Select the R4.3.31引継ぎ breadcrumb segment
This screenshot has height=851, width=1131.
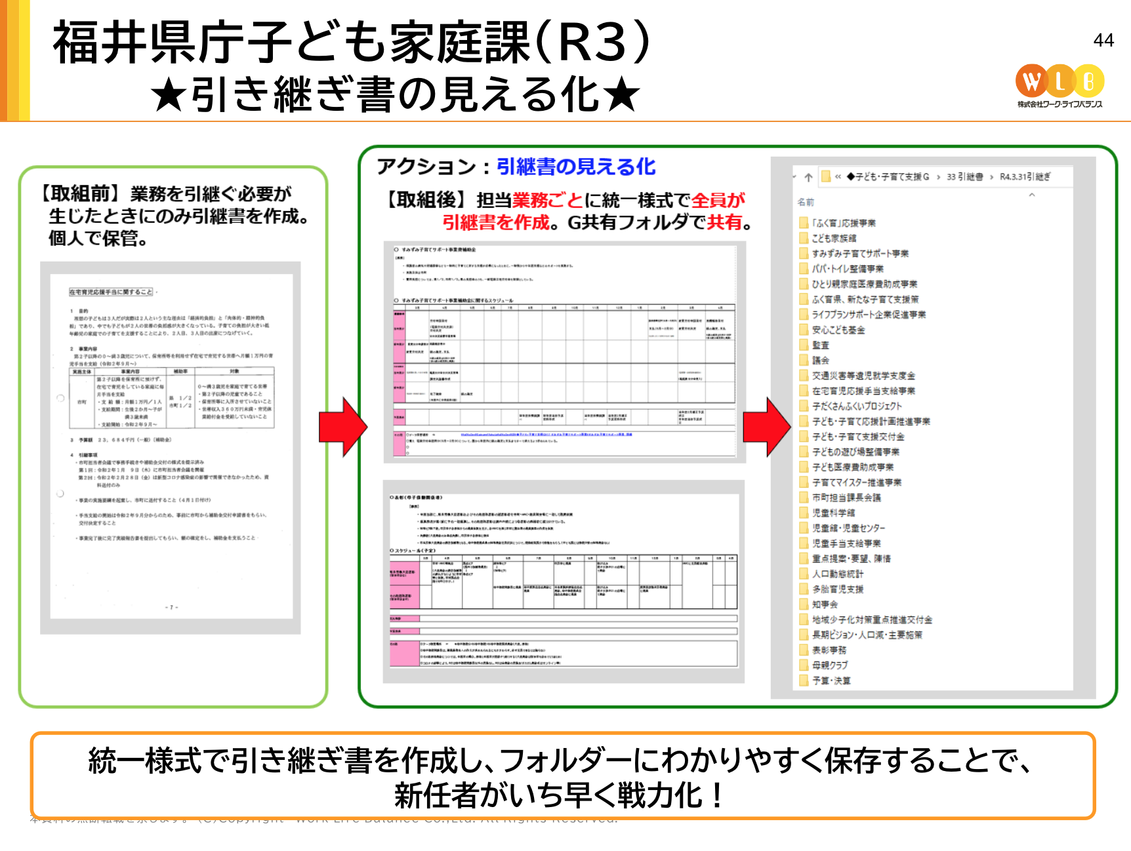point(1025,176)
